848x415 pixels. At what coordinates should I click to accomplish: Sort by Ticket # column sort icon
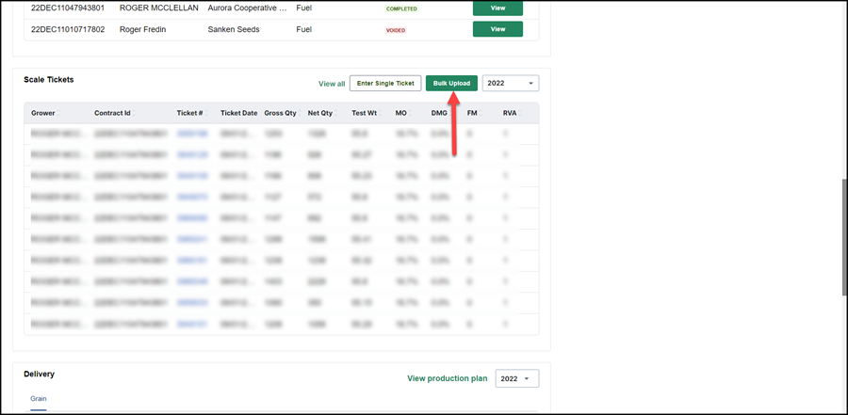pyautogui.click(x=206, y=114)
